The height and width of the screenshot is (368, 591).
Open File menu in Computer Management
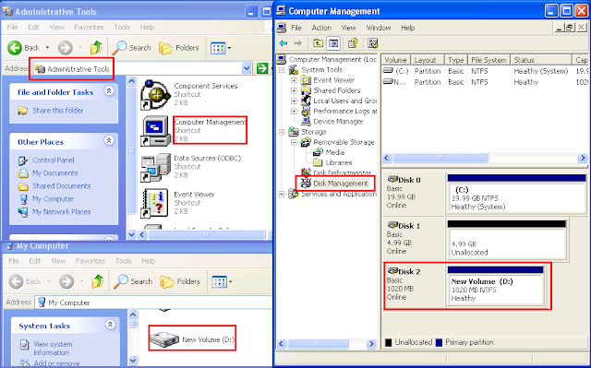[296, 28]
